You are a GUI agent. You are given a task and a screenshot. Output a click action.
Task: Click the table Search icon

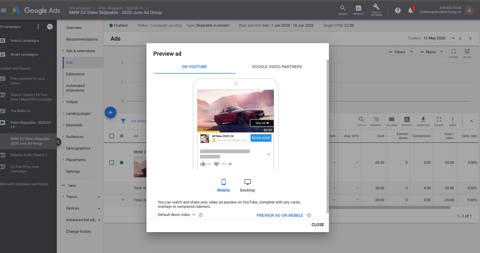(x=361, y=121)
